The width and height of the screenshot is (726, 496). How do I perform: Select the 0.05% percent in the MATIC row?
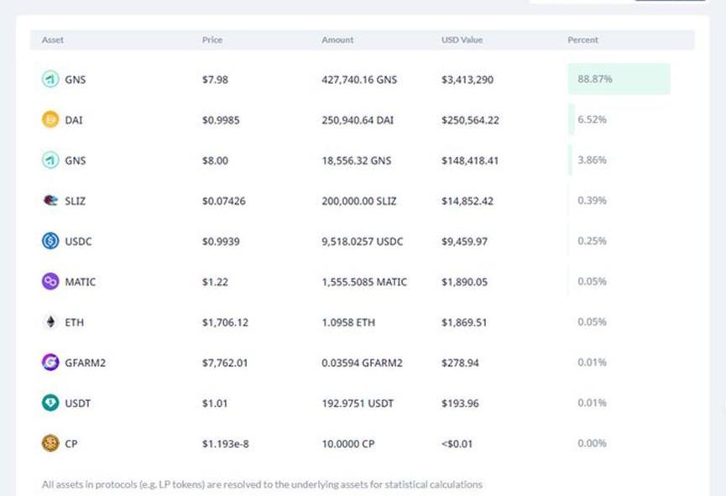pyautogui.click(x=593, y=282)
